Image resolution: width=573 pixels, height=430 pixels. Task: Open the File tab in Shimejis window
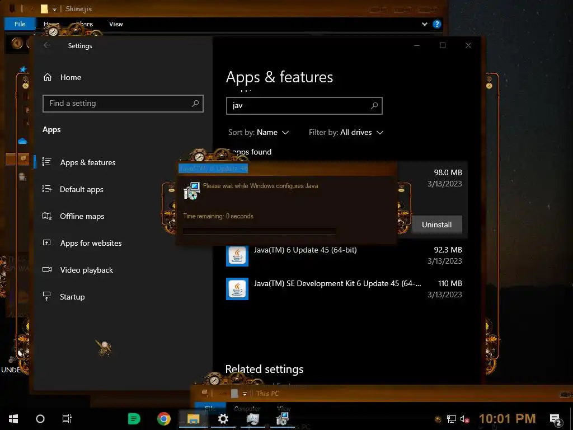point(20,24)
